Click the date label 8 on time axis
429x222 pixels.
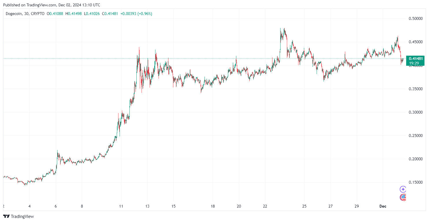82,206
